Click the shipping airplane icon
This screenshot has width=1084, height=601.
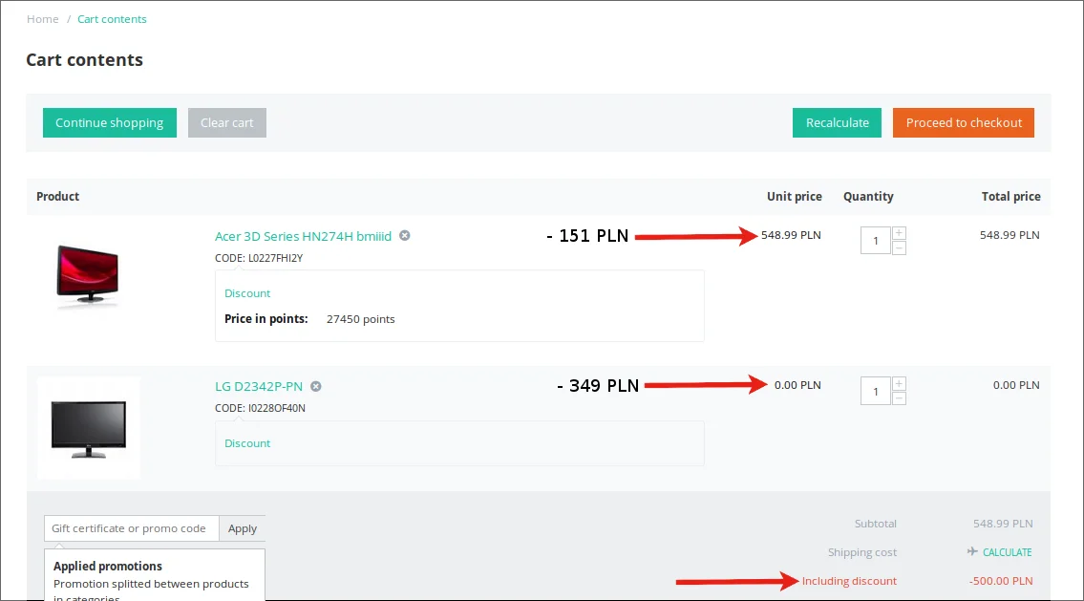[x=972, y=551]
